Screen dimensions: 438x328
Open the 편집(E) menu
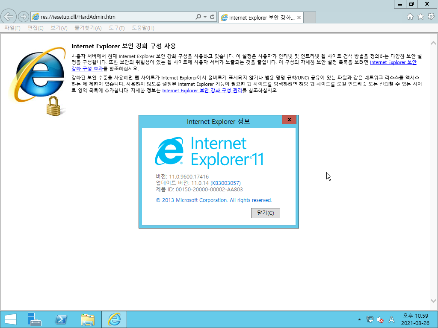[x=36, y=28]
